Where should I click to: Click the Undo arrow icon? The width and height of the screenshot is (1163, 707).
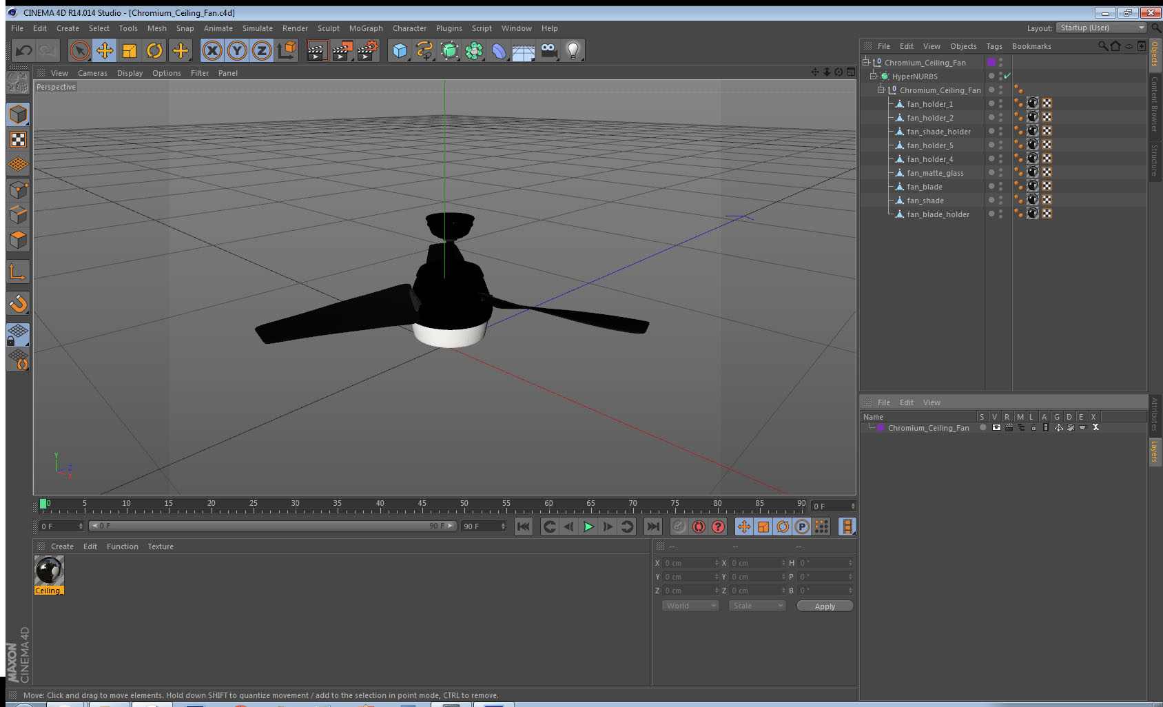(x=24, y=50)
